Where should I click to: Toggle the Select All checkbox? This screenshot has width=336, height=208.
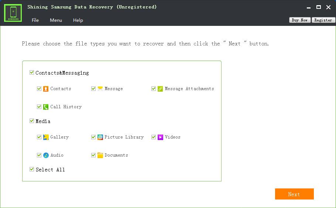pyautogui.click(x=32, y=169)
